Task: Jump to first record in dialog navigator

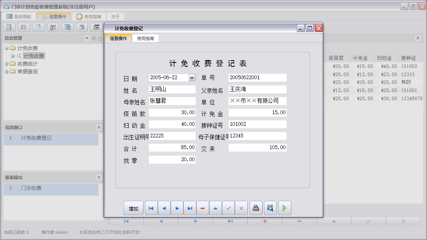Action: (x=151, y=209)
